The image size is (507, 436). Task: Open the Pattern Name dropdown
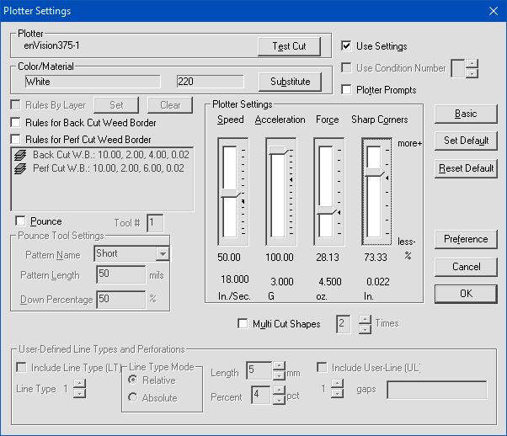pyautogui.click(x=163, y=253)
